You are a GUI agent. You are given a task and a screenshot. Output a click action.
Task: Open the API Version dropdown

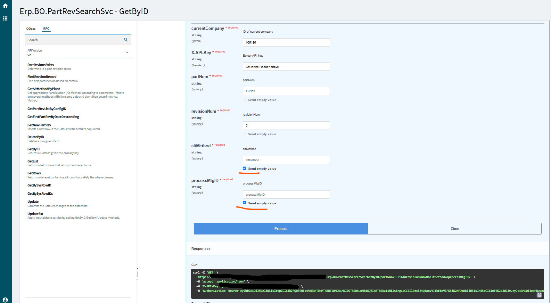point(127,52)
